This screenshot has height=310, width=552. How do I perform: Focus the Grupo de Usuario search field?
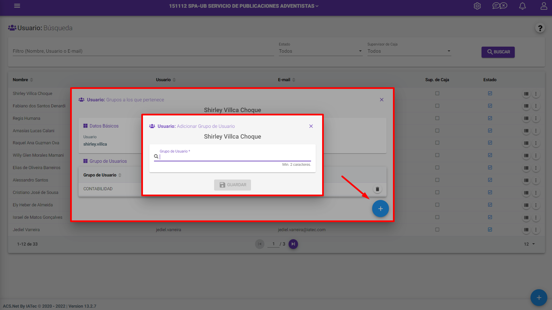(x=233, y=156)
